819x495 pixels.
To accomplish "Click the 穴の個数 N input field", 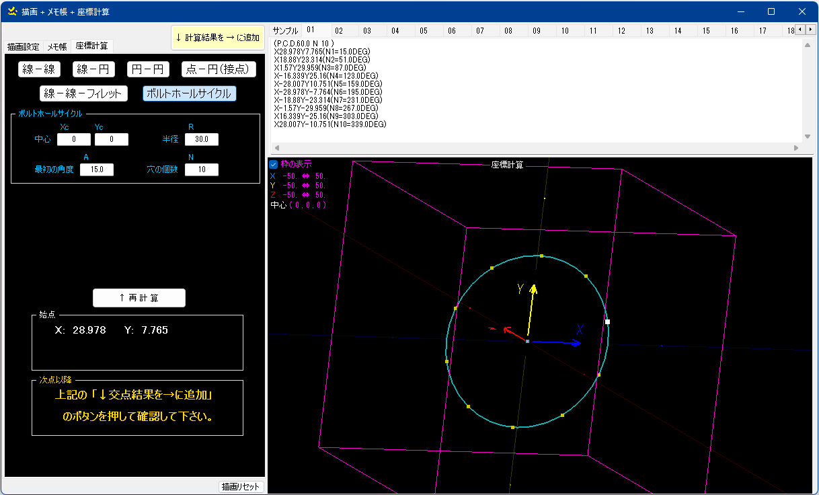I will tap(201, 169).
